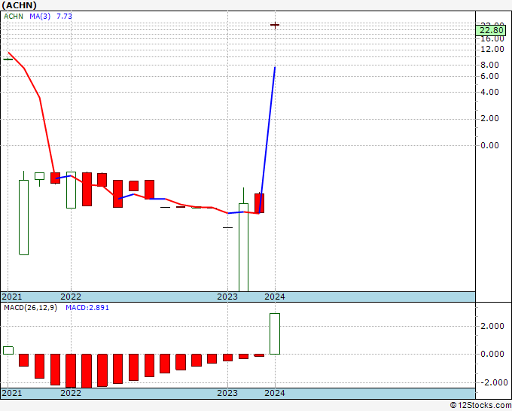Click the MA(3) indicator label
Screen dimensions: 512x411
40,17
